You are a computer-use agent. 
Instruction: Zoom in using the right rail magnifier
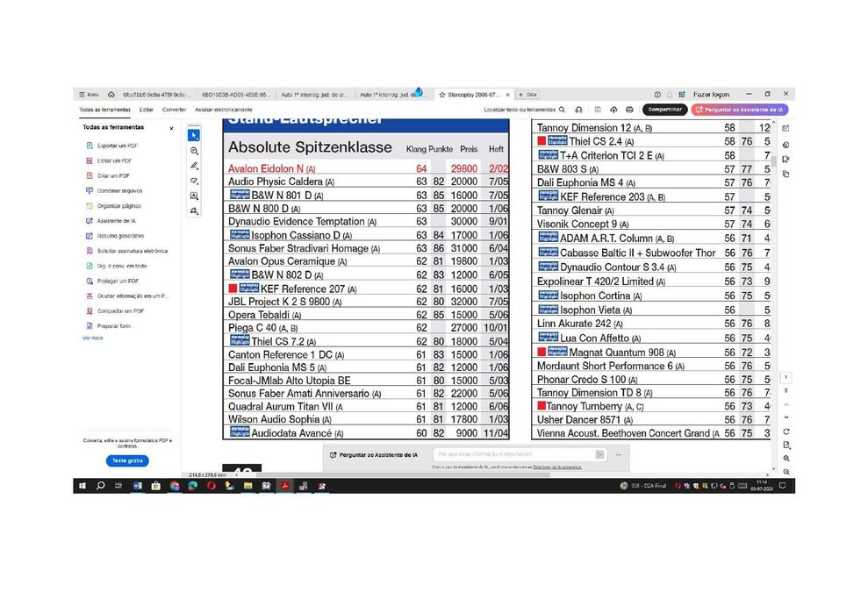786,459
